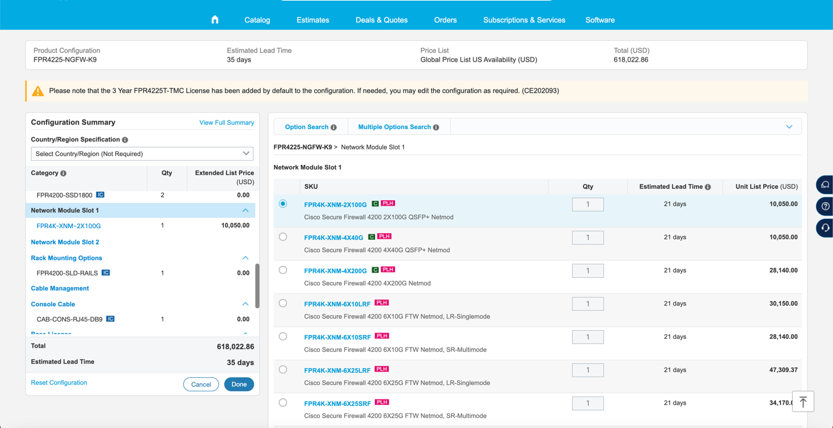Click PLH badge on FPR4K-XNM-6X25SRF

[x=382, y=402]
